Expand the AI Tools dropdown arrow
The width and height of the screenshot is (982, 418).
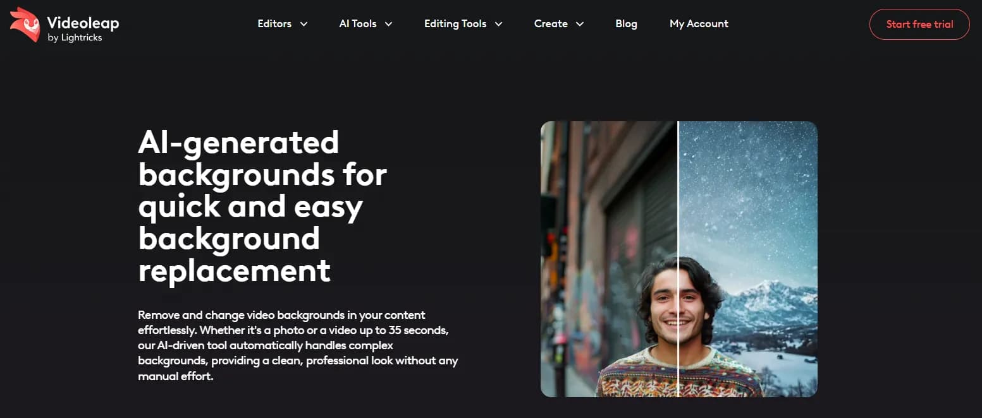(x=388, y=24)
